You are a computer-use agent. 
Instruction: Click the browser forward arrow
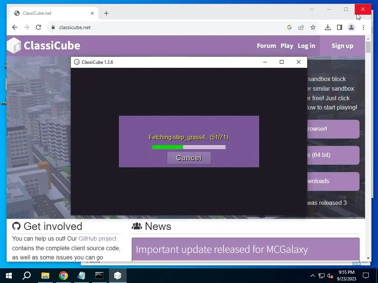27,27
